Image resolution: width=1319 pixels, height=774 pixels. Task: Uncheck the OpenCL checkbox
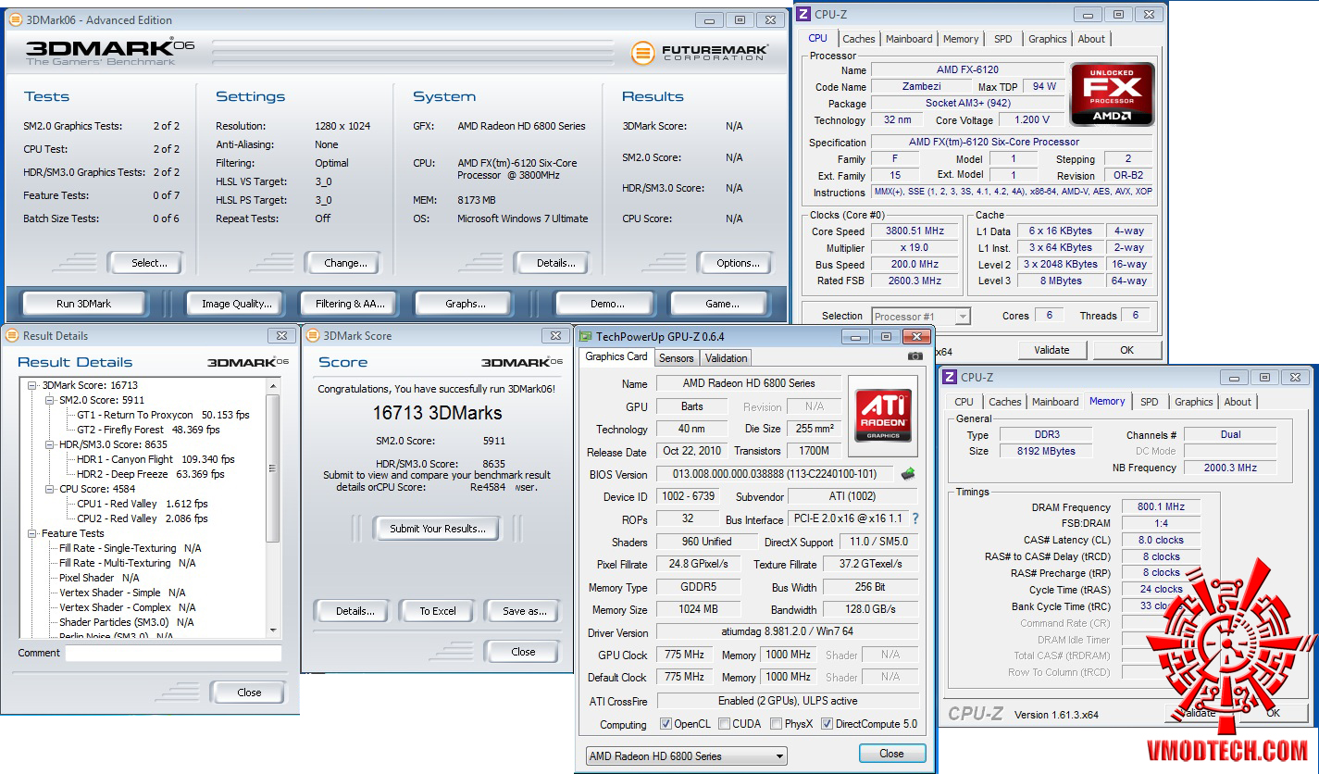tap(666, 724)
